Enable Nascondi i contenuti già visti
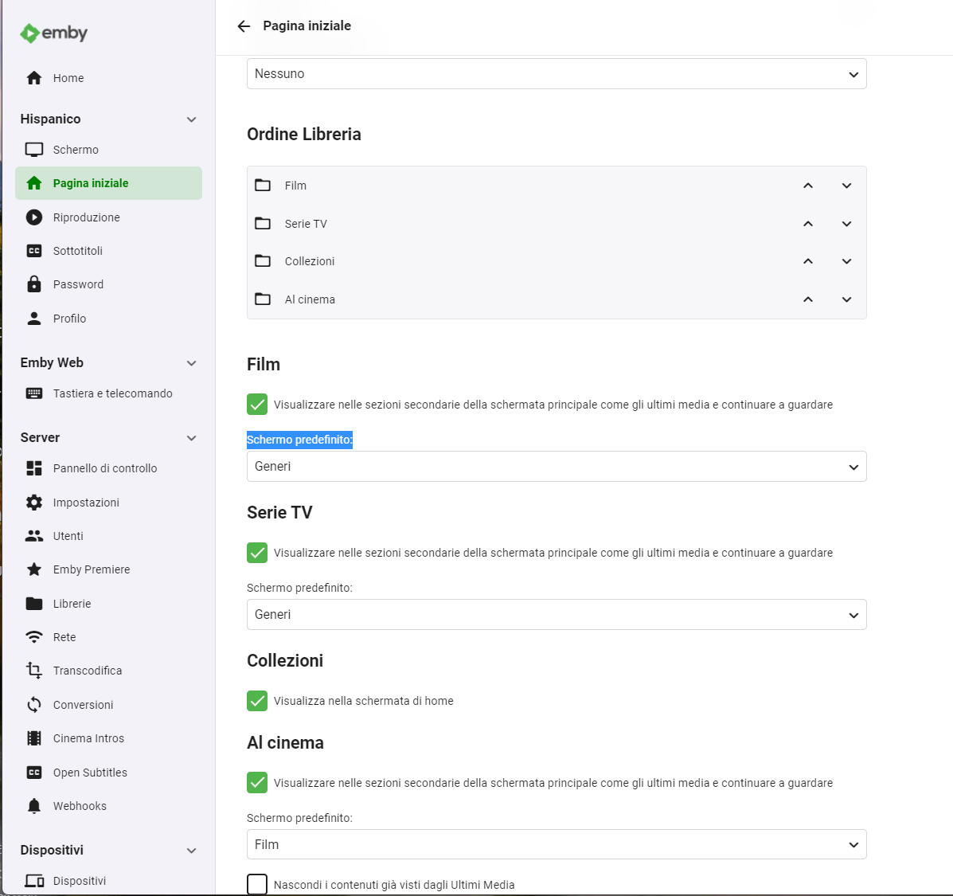This screenshot has width=953, height=896. coord(257,884)
